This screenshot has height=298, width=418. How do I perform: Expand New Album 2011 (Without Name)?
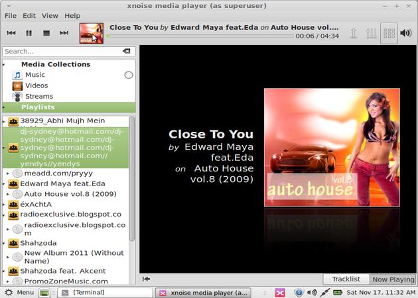pyautogui.click(x=8, y=257)
